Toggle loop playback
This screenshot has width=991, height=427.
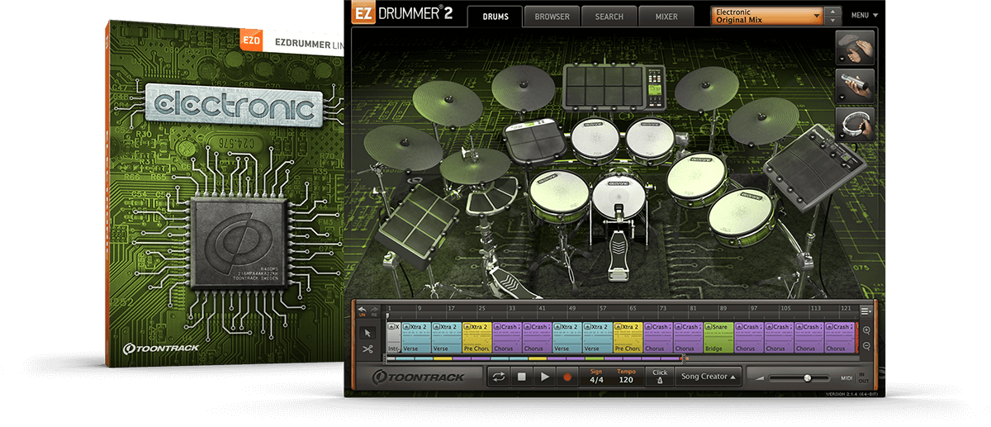(x=500, y=377)
